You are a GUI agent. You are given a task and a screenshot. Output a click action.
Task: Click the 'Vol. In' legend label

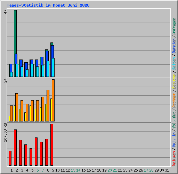point(174,140)
